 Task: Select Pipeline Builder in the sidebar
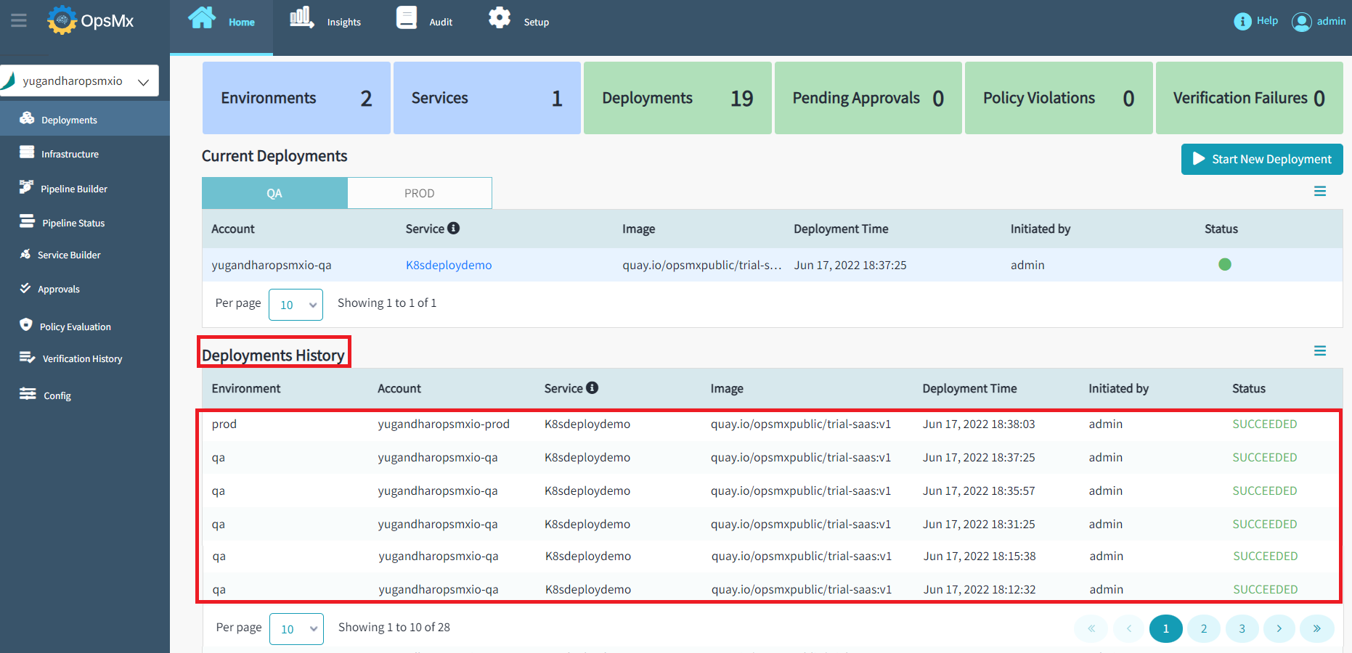[x=73, y=189]
